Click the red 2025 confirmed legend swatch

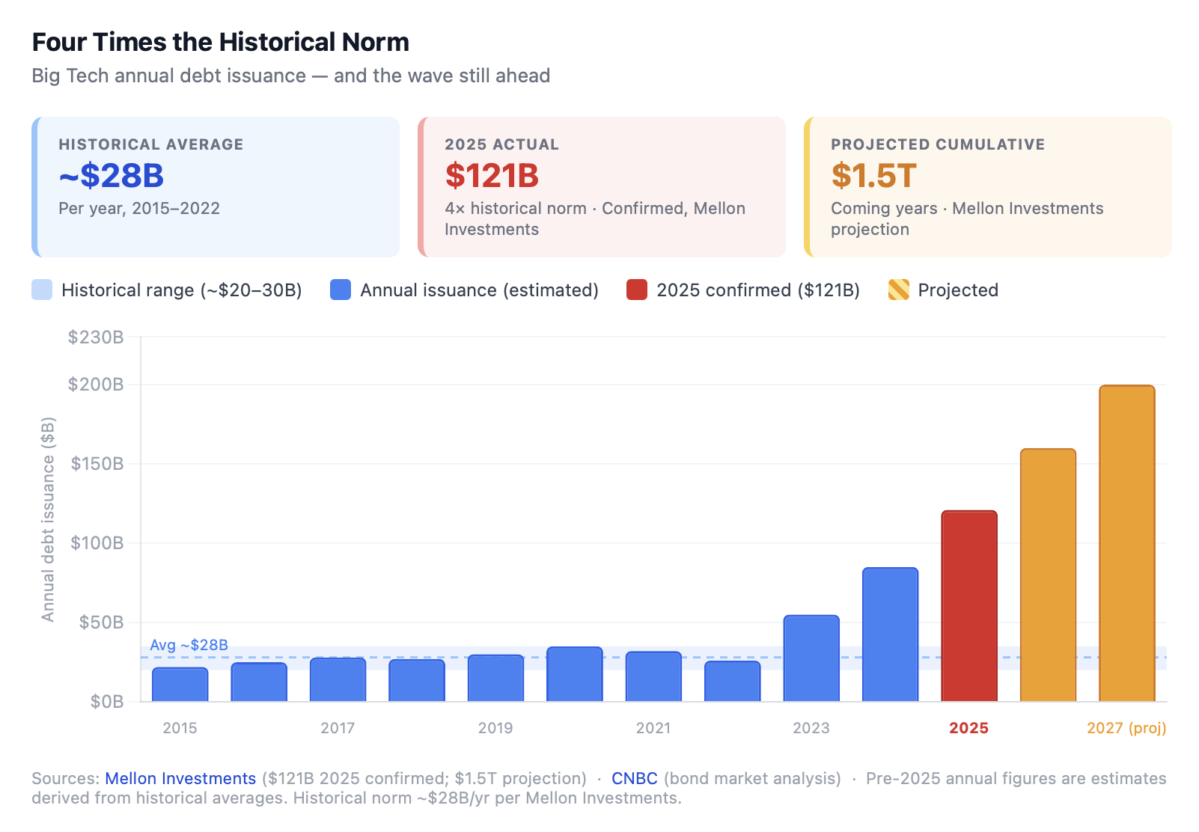click(x=638, y=290)
